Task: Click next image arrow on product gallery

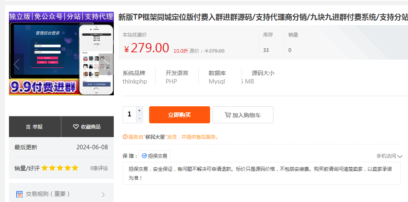Action: (x=106, y=64)
